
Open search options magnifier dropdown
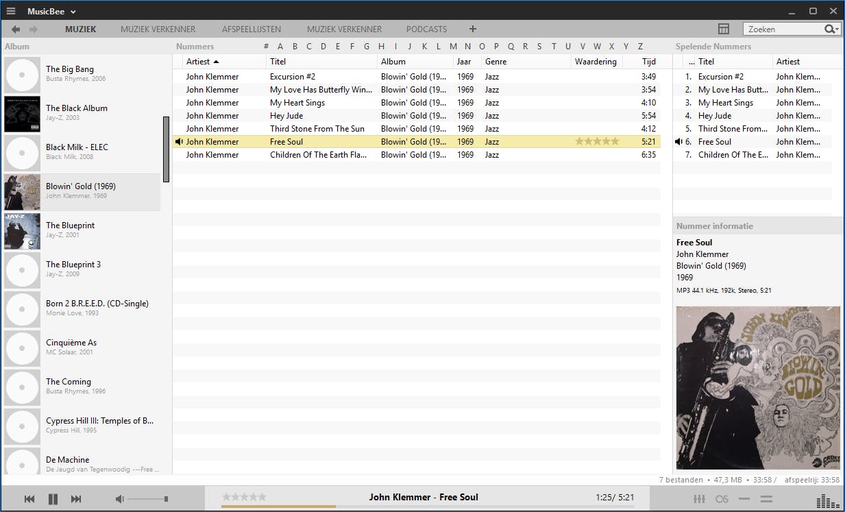pos(831,29)
